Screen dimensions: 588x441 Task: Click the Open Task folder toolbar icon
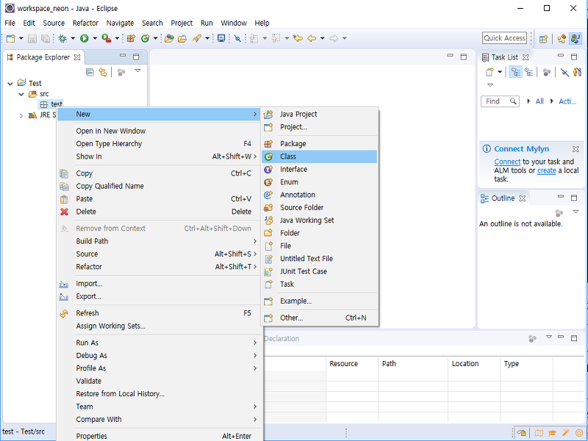[x=182, y=38]
